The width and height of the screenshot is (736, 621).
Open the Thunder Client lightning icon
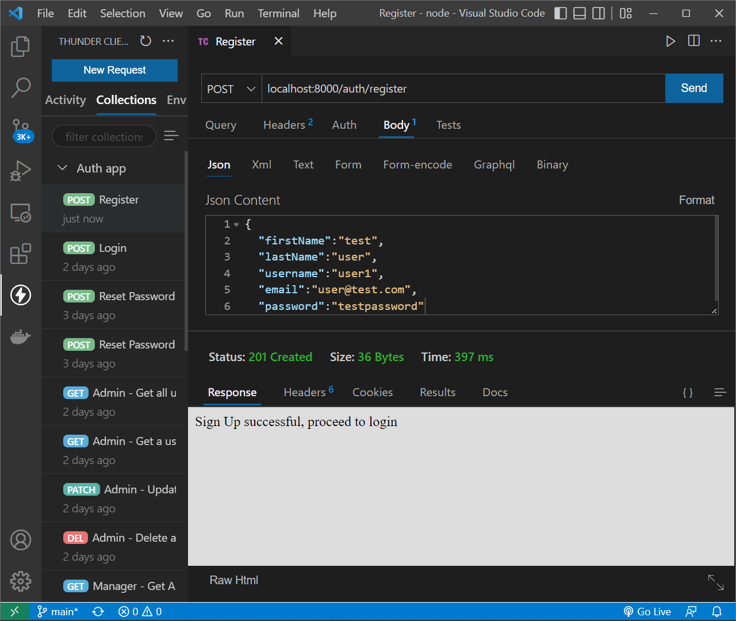click(21, 294)
